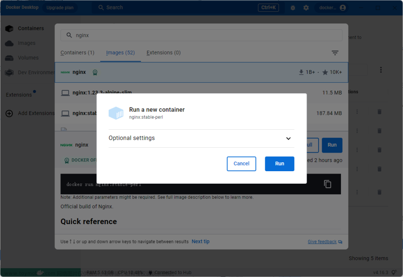Image resolution: width=403 pixels, height=277 pixels.
Task: Click the container icon in the dialog
Action: pyautogui.click(x=116, y=113)
